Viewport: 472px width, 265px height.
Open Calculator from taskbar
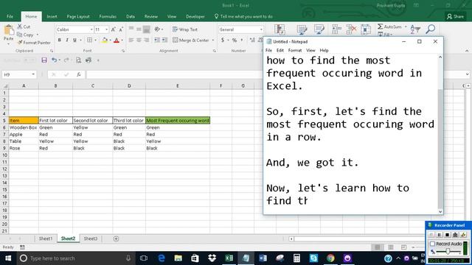tap(296, 258)
